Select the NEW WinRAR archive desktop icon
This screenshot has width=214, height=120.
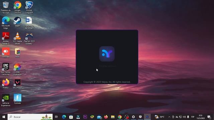(17, 53)
